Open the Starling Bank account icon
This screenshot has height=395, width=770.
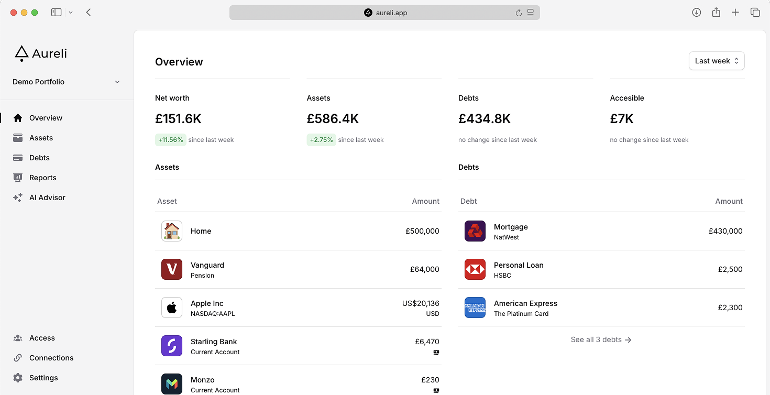tap(172, 346)
